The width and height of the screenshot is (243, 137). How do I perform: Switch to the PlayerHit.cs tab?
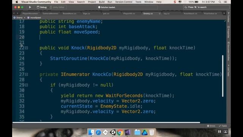click(x=129, y=14)
